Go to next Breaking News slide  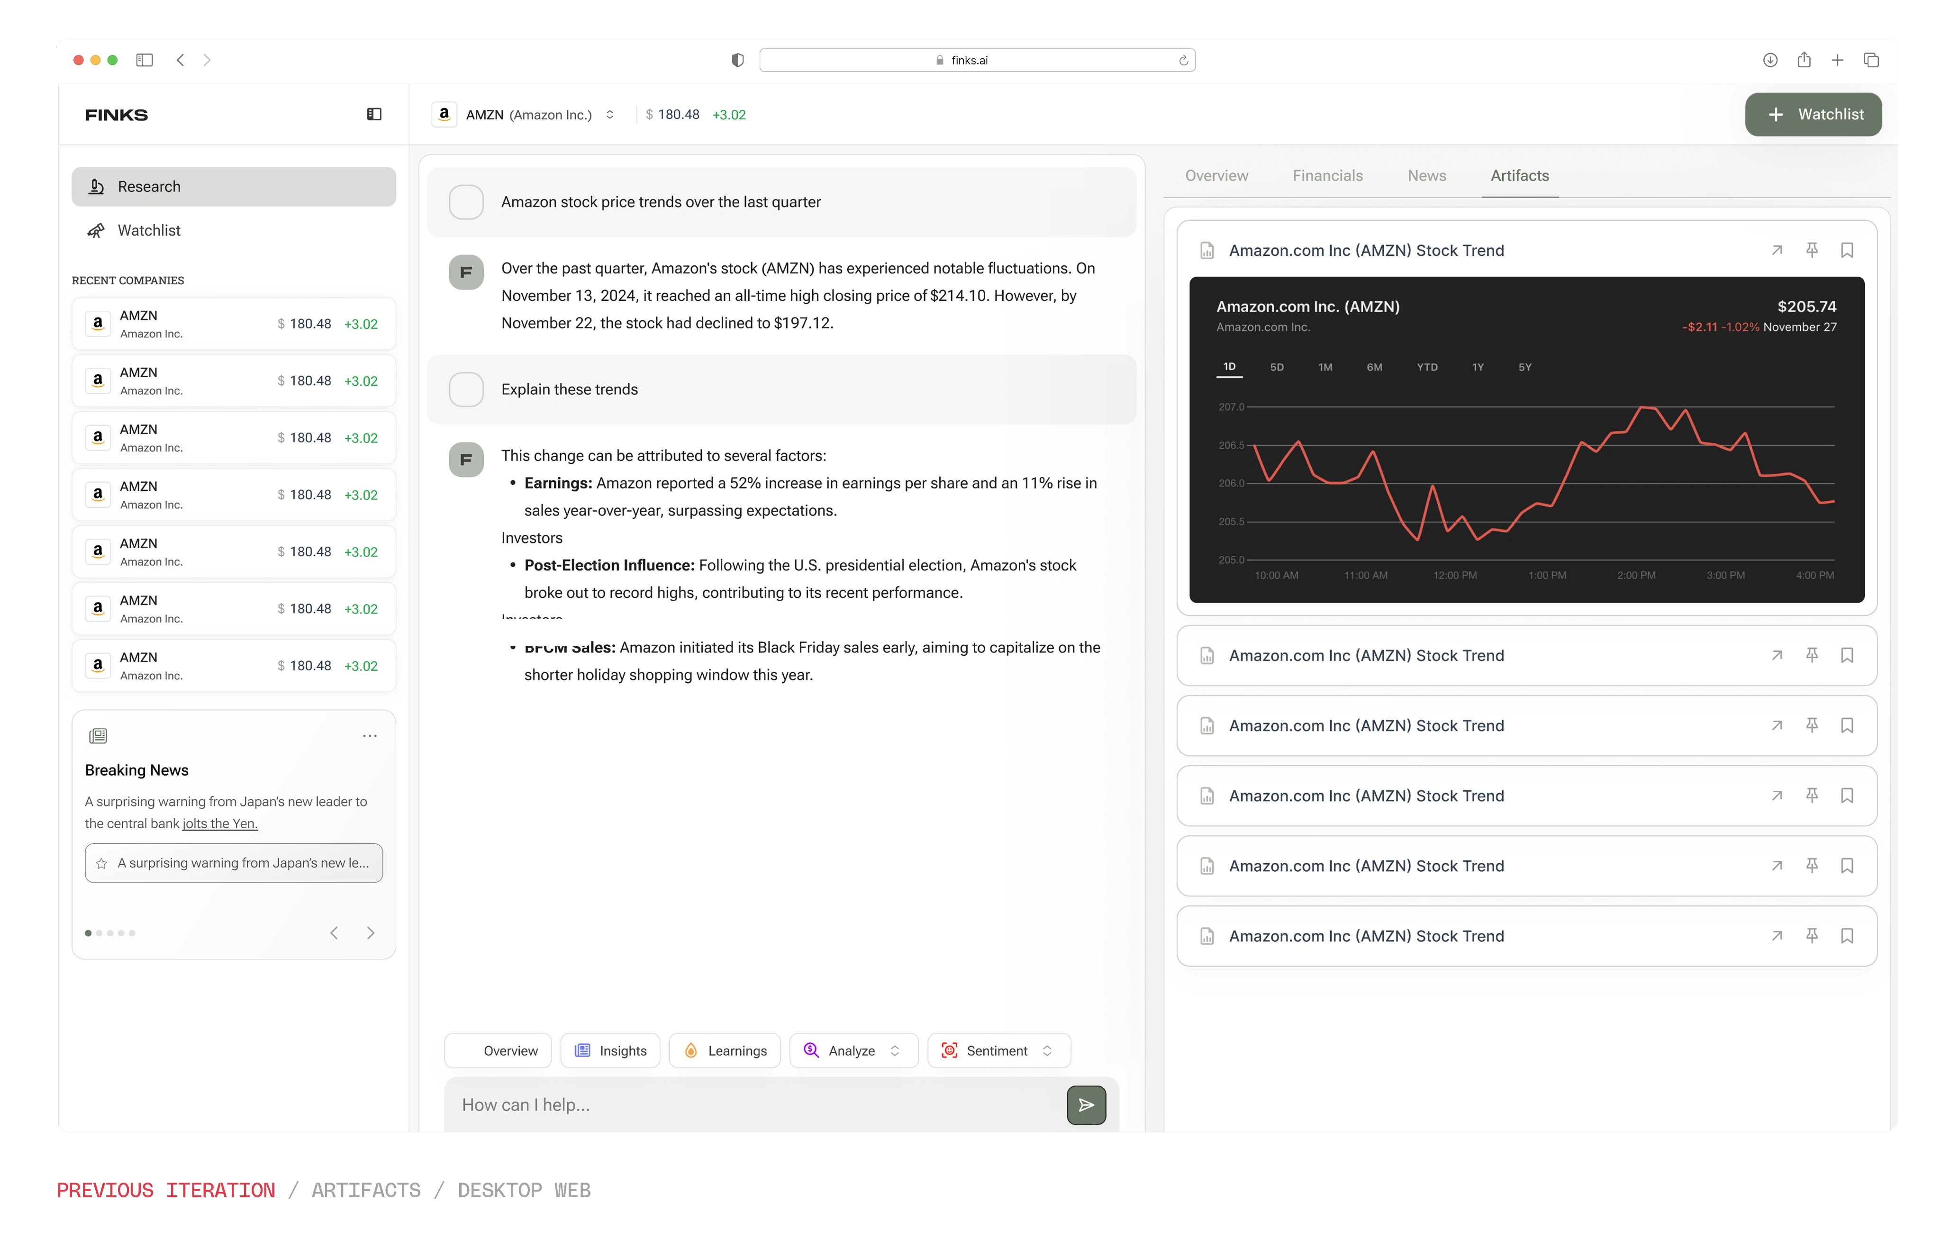pos(371,932)
